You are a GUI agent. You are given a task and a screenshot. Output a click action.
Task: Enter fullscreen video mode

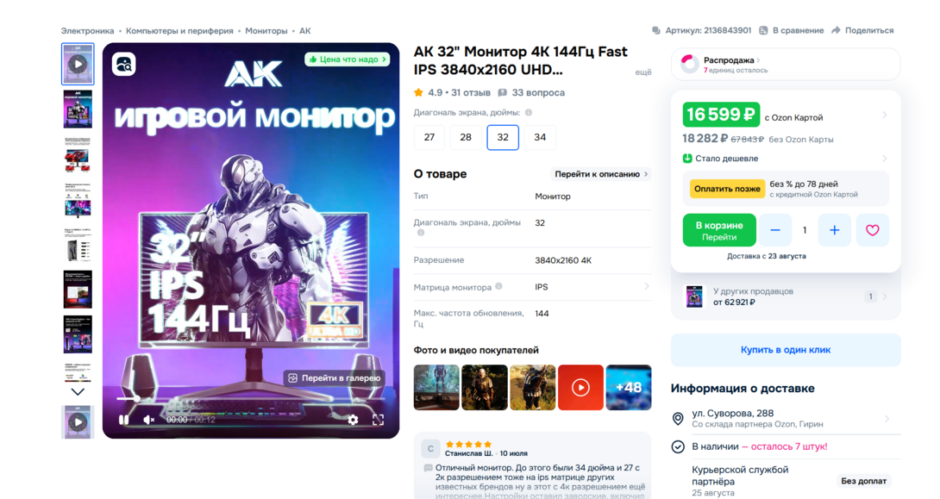pyautogui.click(x=379, y=420)
